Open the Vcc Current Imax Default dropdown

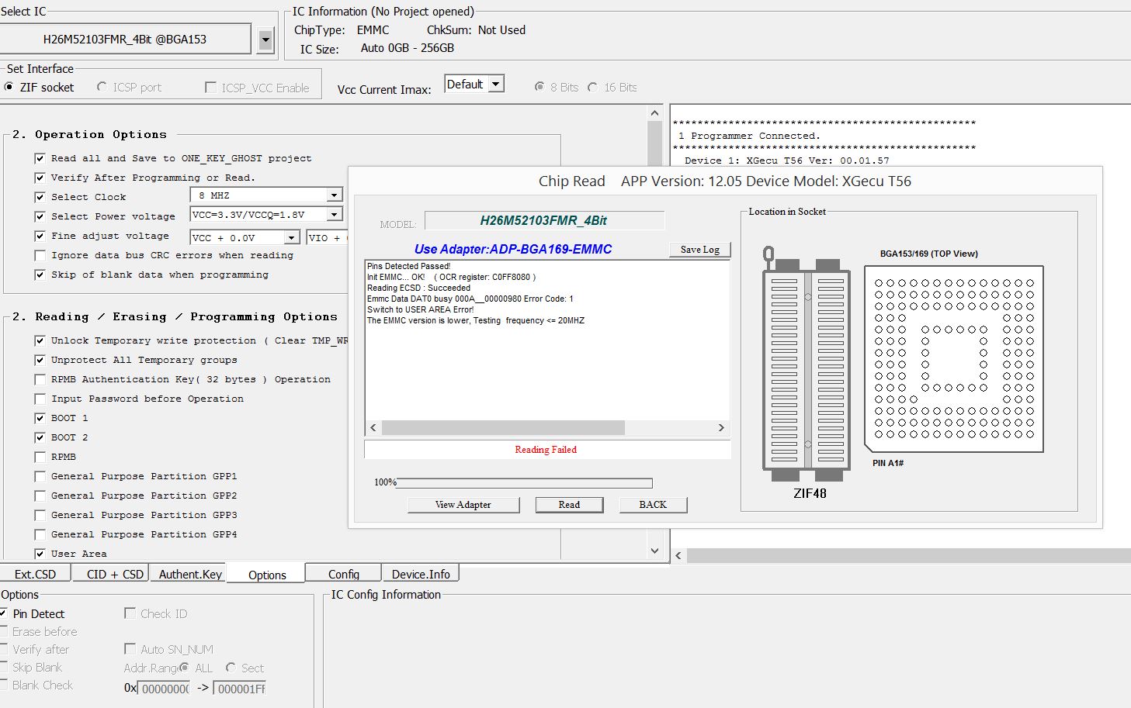496,84
